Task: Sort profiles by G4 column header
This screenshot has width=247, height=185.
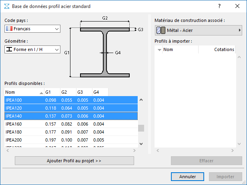Action: coord(100,92)
